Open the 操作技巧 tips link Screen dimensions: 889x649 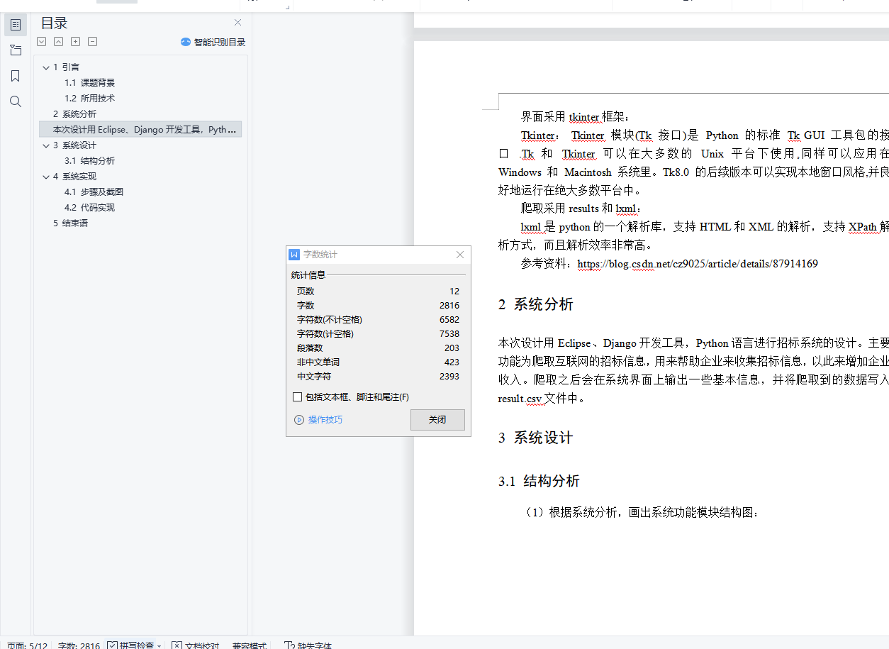(x=325, y=420)
